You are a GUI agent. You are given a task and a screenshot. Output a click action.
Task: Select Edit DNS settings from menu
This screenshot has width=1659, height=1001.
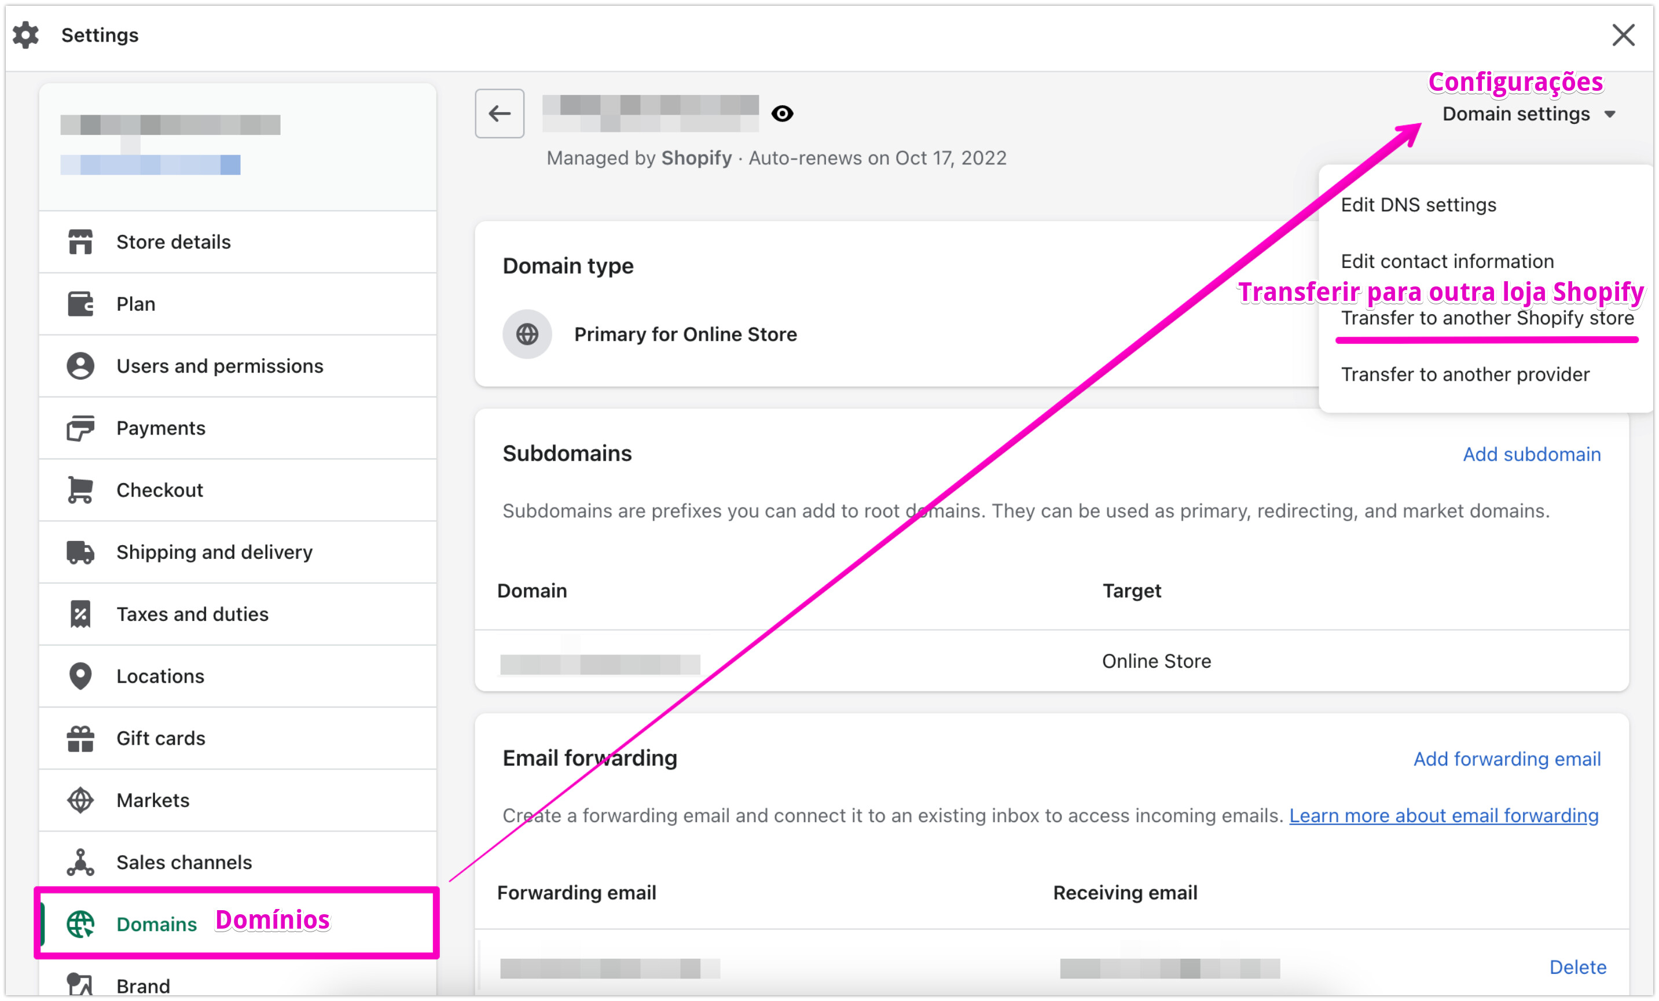coord(1418,205)
